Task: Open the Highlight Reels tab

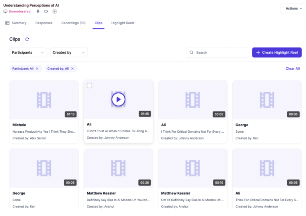Action: click(x=123, y=23)
